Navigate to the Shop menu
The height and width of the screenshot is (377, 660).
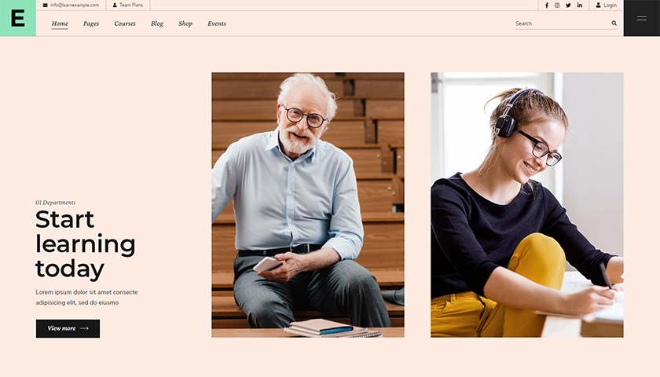185,24
